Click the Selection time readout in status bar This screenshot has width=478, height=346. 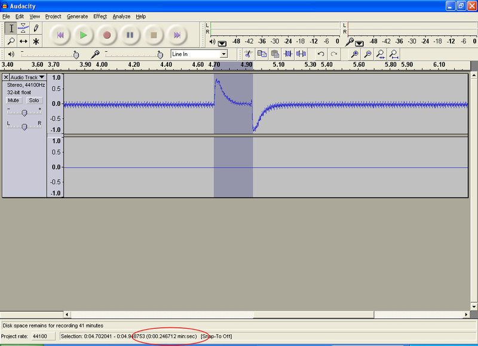tap(128, 336)
